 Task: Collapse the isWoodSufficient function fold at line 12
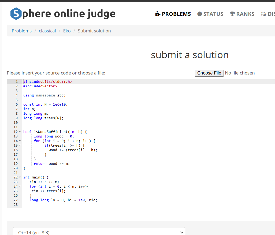coord(20,132)
